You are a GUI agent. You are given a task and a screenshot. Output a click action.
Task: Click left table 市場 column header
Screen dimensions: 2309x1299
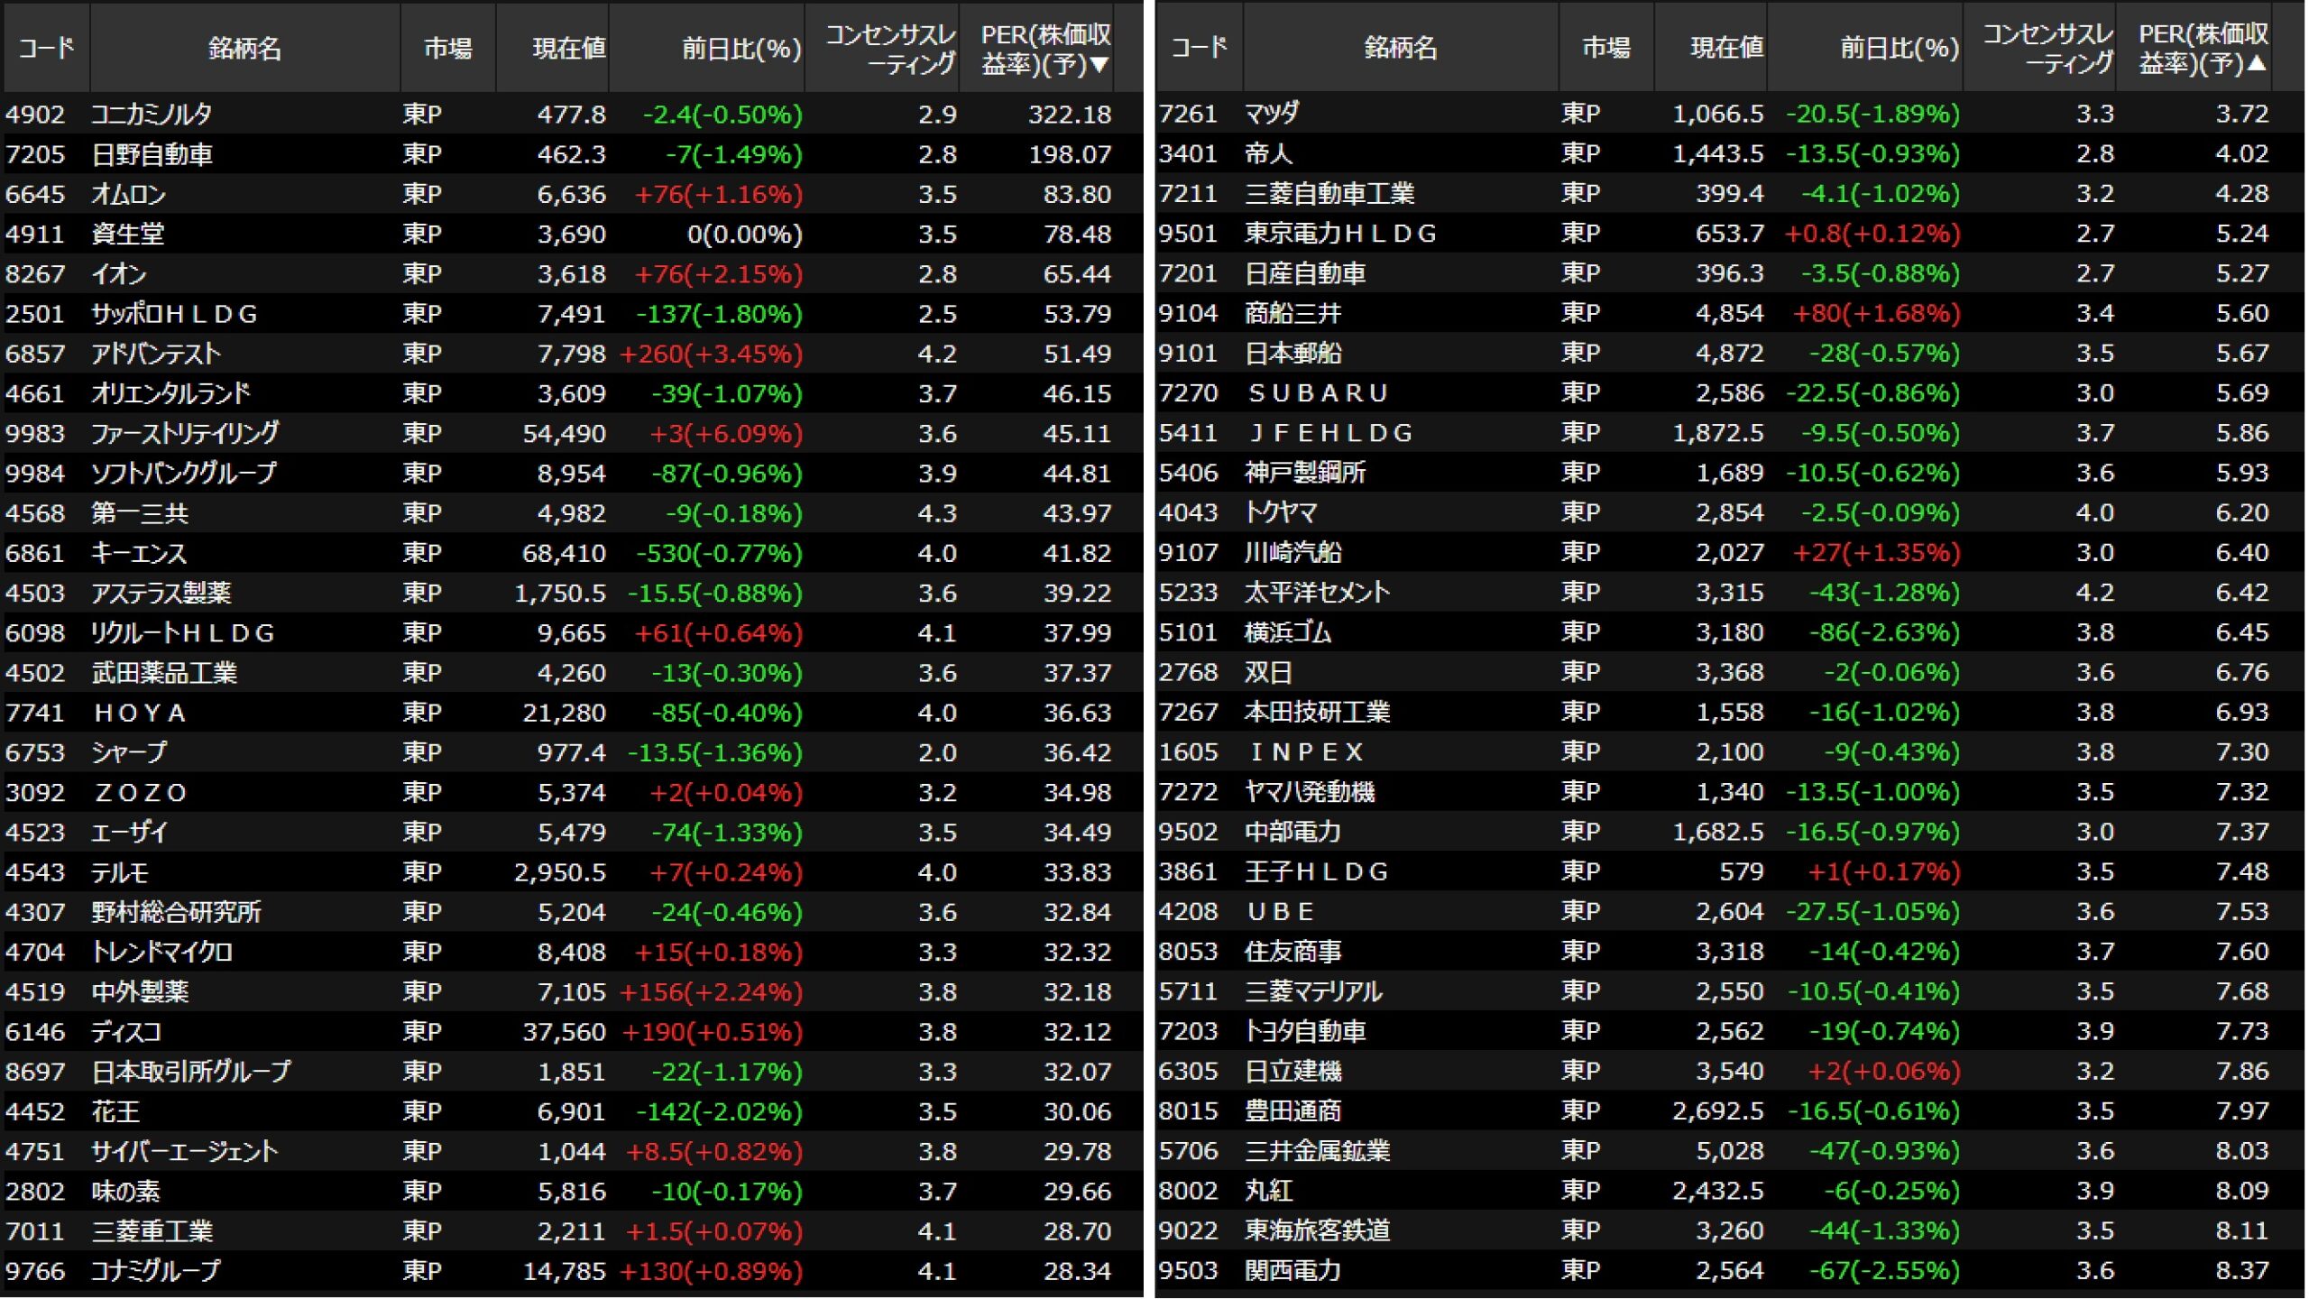point(447,48)
